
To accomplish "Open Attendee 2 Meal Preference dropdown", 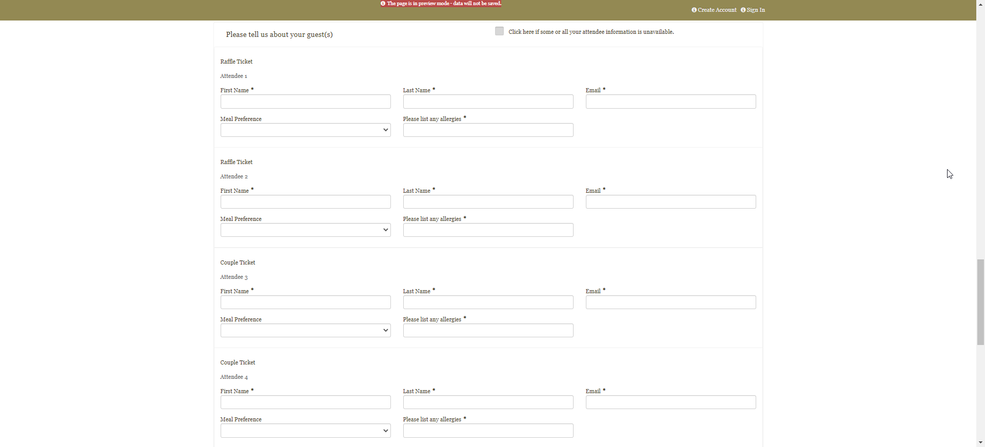I will [306, 230].
